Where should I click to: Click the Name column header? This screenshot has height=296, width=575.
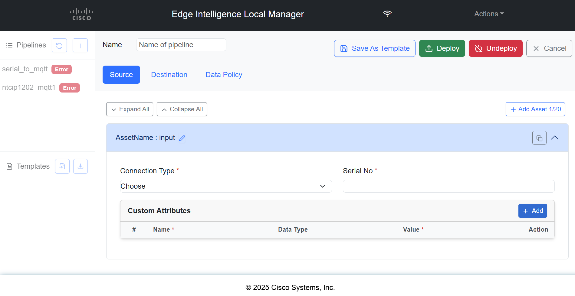click(x=163, y=229)
